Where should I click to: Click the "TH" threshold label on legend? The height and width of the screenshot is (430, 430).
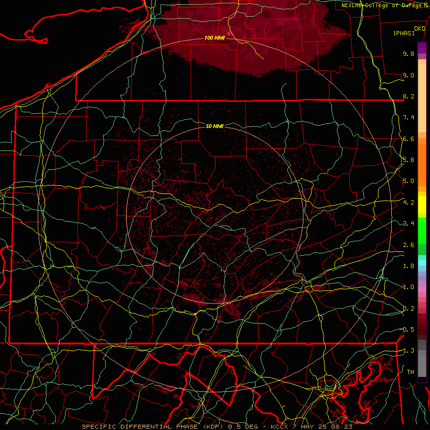(410, 372)
